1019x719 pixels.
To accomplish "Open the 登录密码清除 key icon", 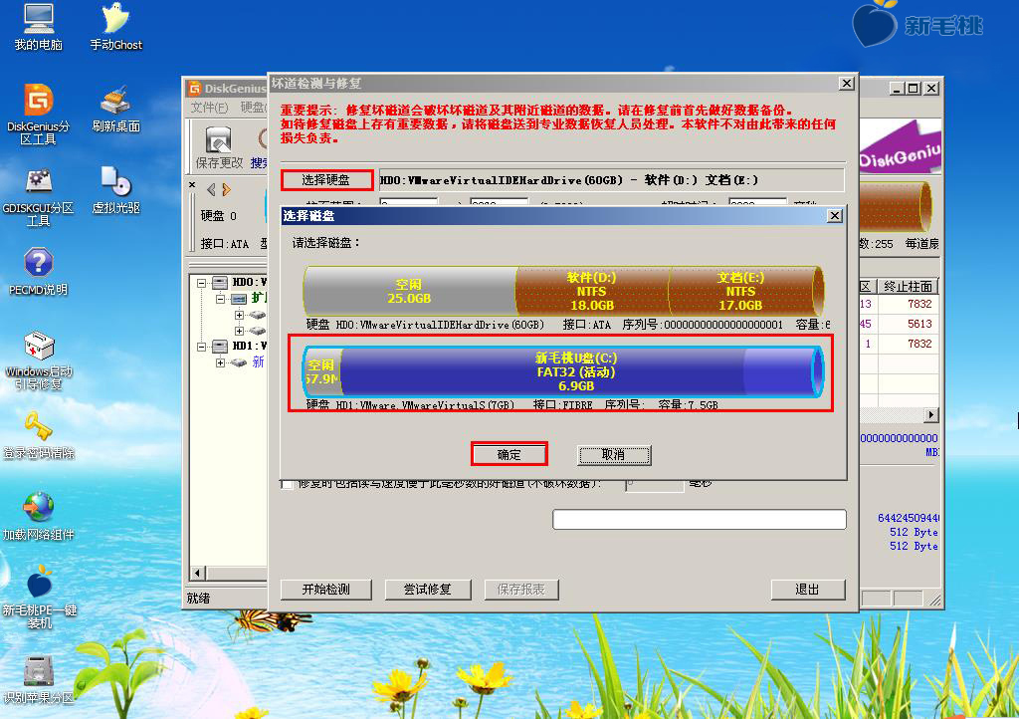I will point(39,435).
